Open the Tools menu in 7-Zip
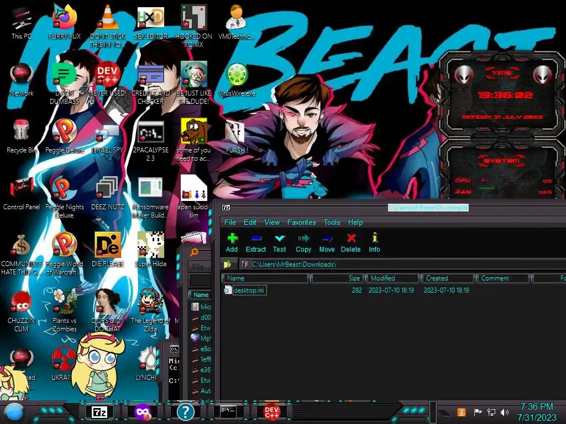This screenshot has width=566, height=424. click(x=332, y=222)
